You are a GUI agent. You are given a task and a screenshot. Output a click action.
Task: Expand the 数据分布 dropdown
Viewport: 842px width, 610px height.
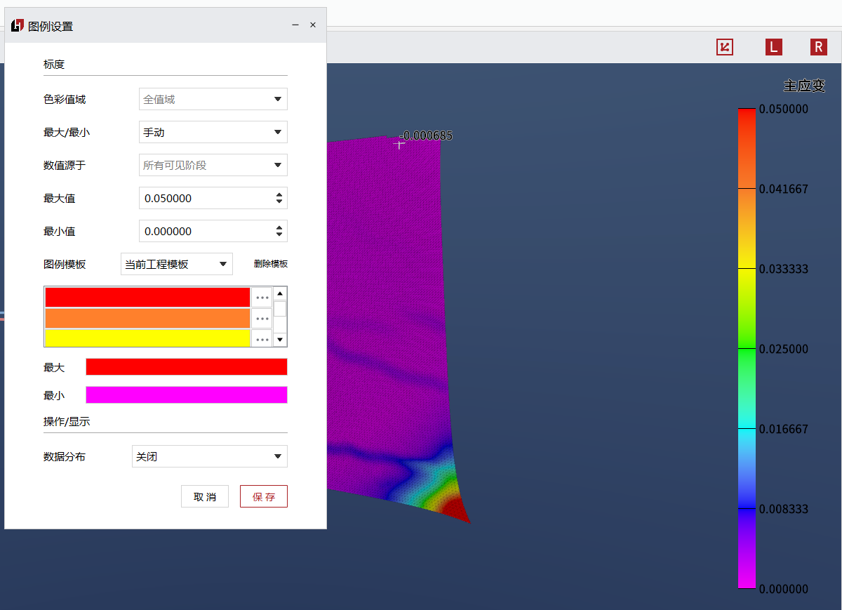209,456
